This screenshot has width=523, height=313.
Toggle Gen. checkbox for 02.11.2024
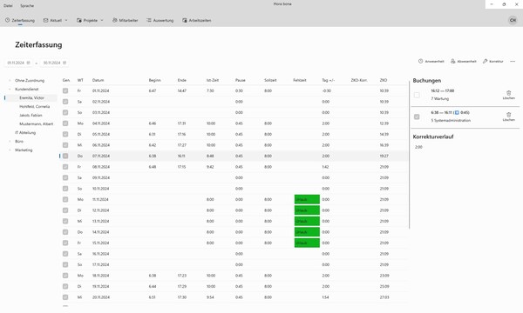(65, 102)
